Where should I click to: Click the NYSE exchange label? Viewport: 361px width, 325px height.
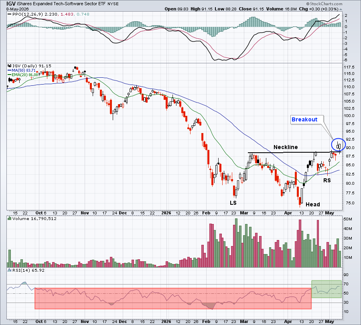[113, 4]
